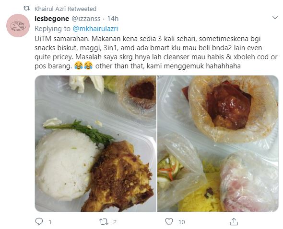Open the 14h timestamp link
Viewport: 283px width, 229px height.
pos(113,19)
